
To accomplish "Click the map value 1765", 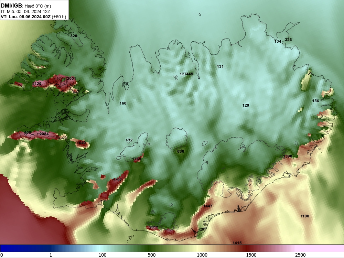I will [x=137, y=159].
